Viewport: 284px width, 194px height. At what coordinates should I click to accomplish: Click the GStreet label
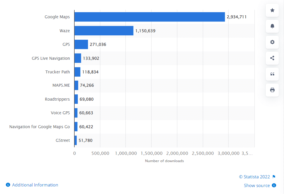click(63, 140)
